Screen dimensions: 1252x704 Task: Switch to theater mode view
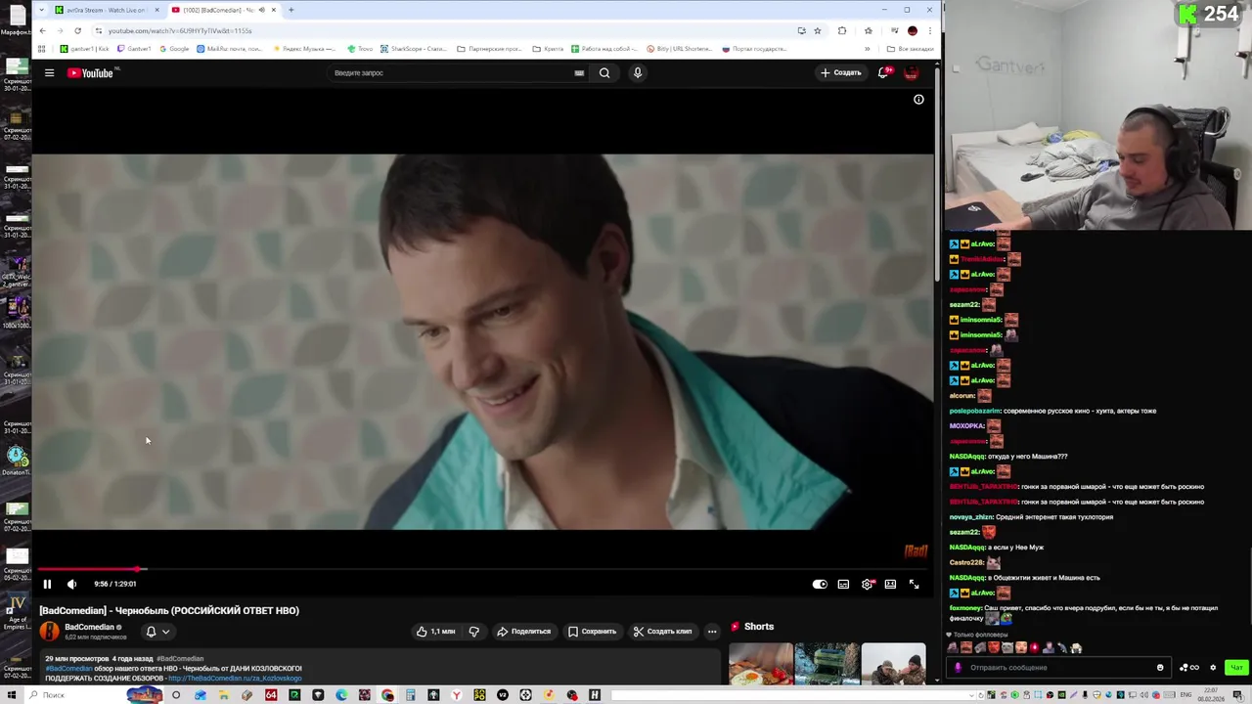click(x=890, y=584)
